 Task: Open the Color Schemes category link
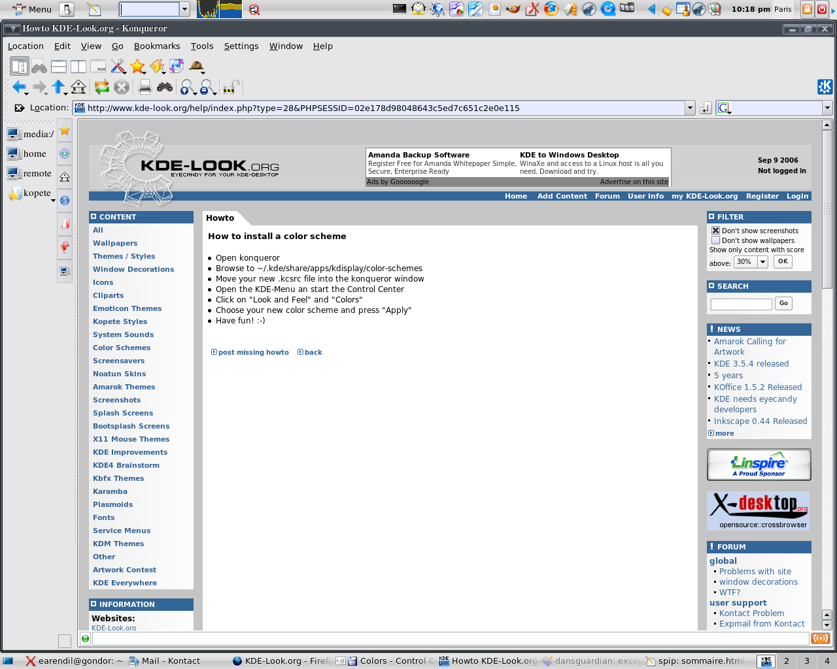[x=122, y=348]
